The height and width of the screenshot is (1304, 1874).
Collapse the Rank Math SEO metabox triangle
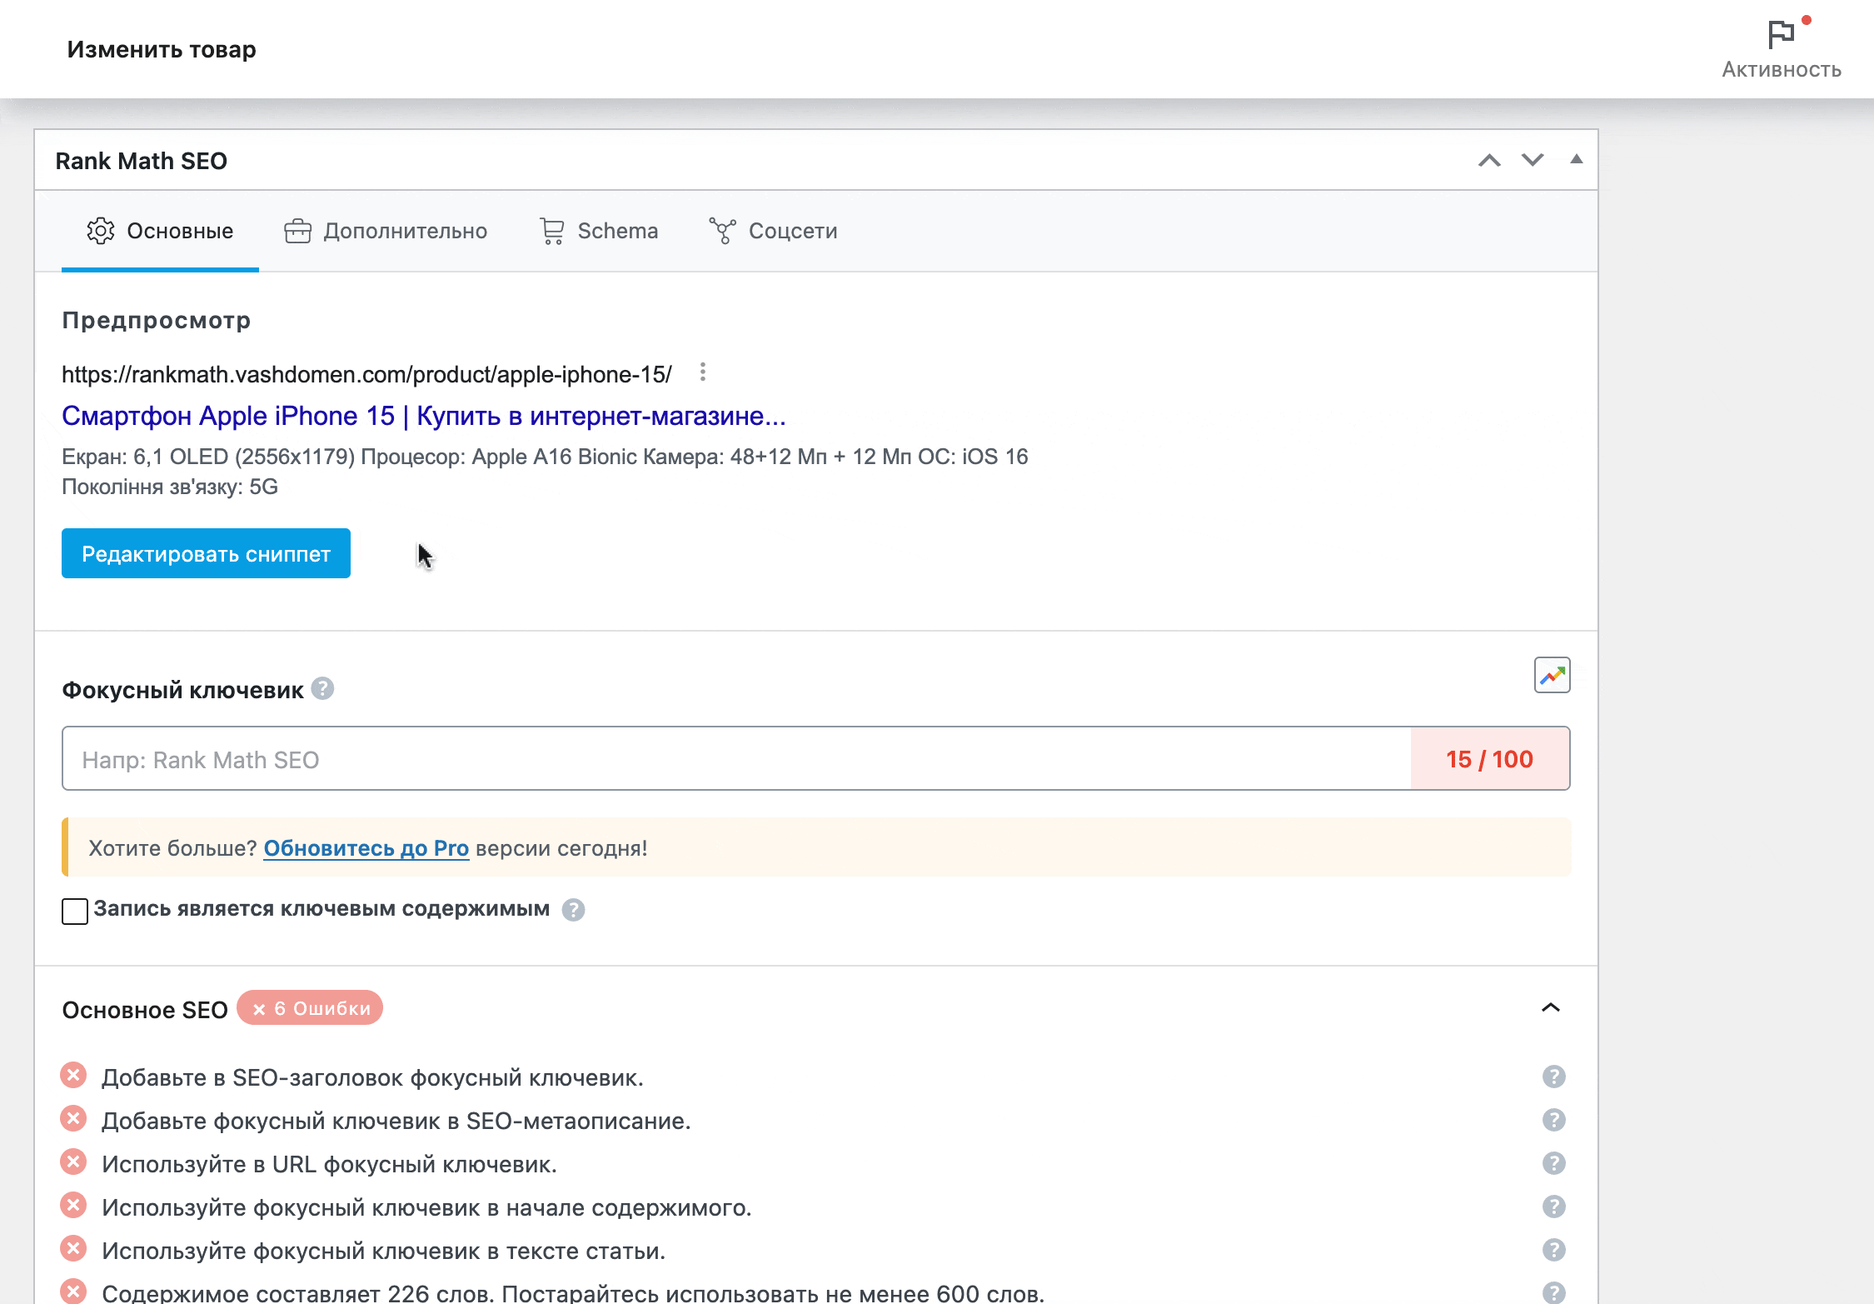coord(1576,159)
